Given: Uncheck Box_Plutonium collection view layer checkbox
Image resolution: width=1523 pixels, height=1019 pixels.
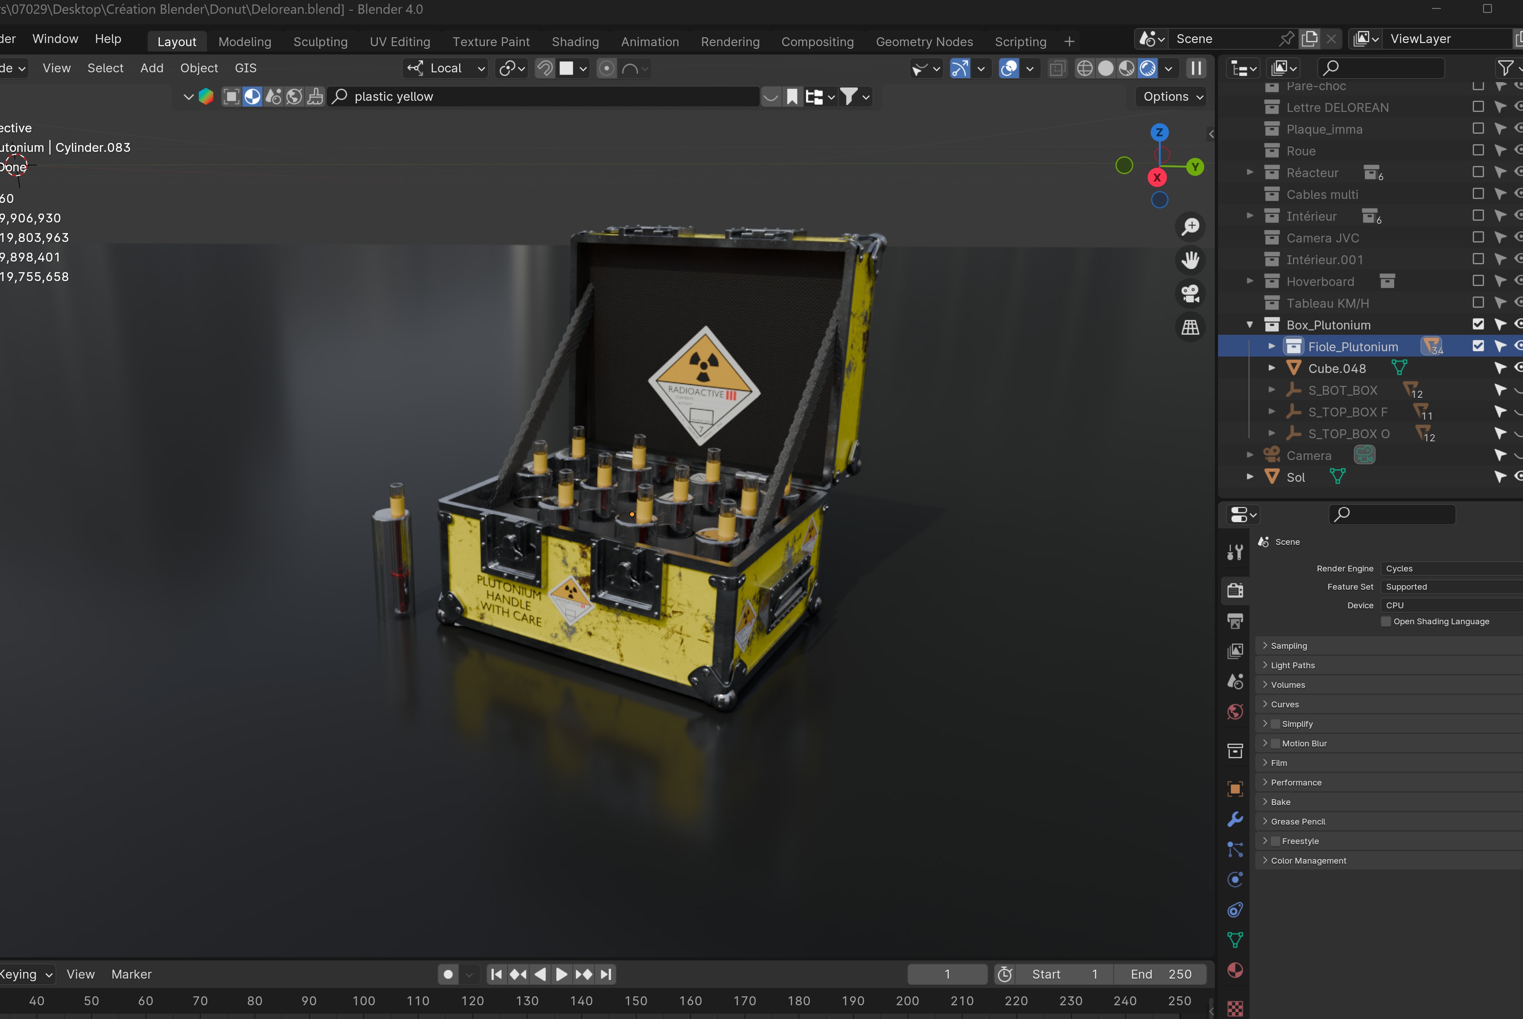Looking at the screenshot, I should 1478,324.
